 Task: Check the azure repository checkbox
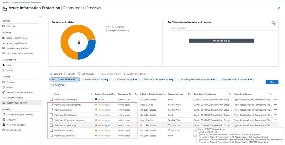coord(51,110)
